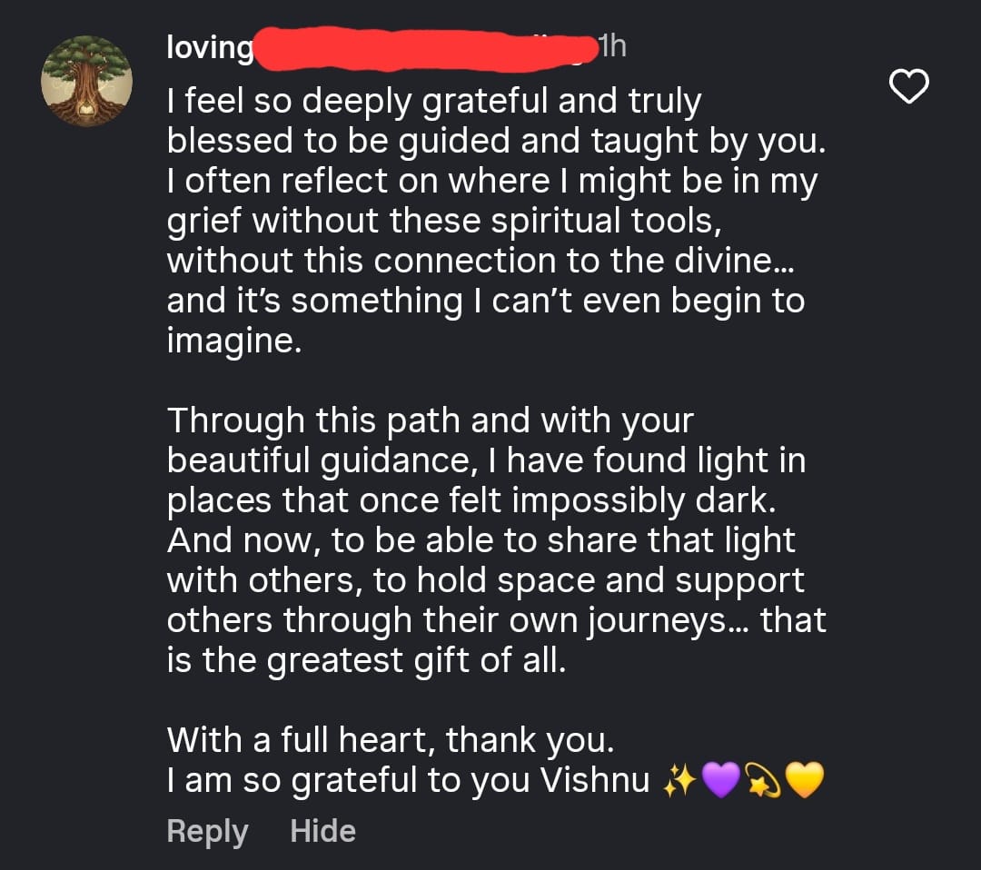Click the 1h timestamp
This screenshot has height=870, width=981.
tap(611, 45)
